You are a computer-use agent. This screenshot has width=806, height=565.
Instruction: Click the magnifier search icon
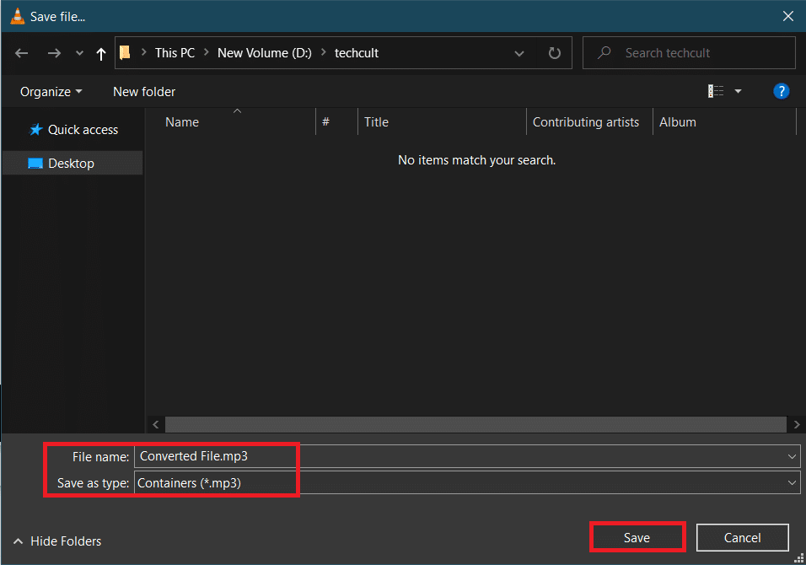[604, 52]
